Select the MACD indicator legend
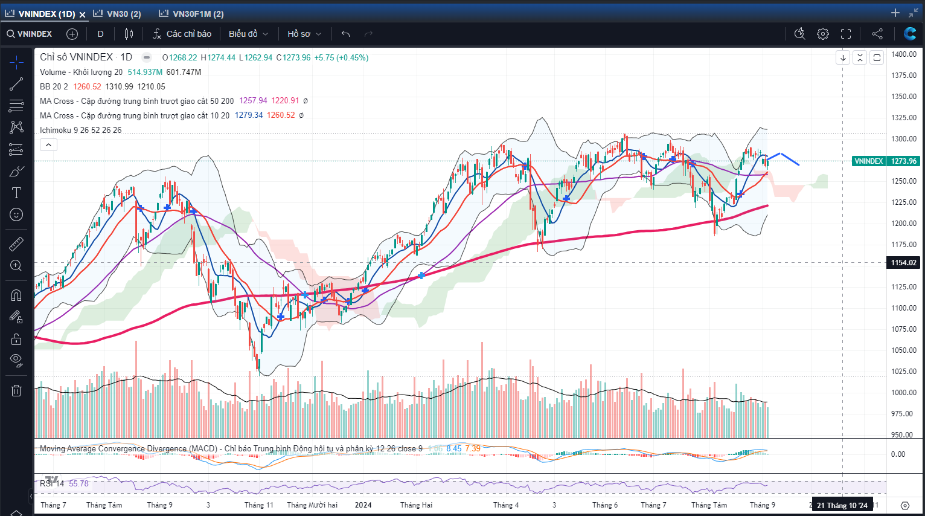This screenshot has width=925, height=516. click(231, 448)
